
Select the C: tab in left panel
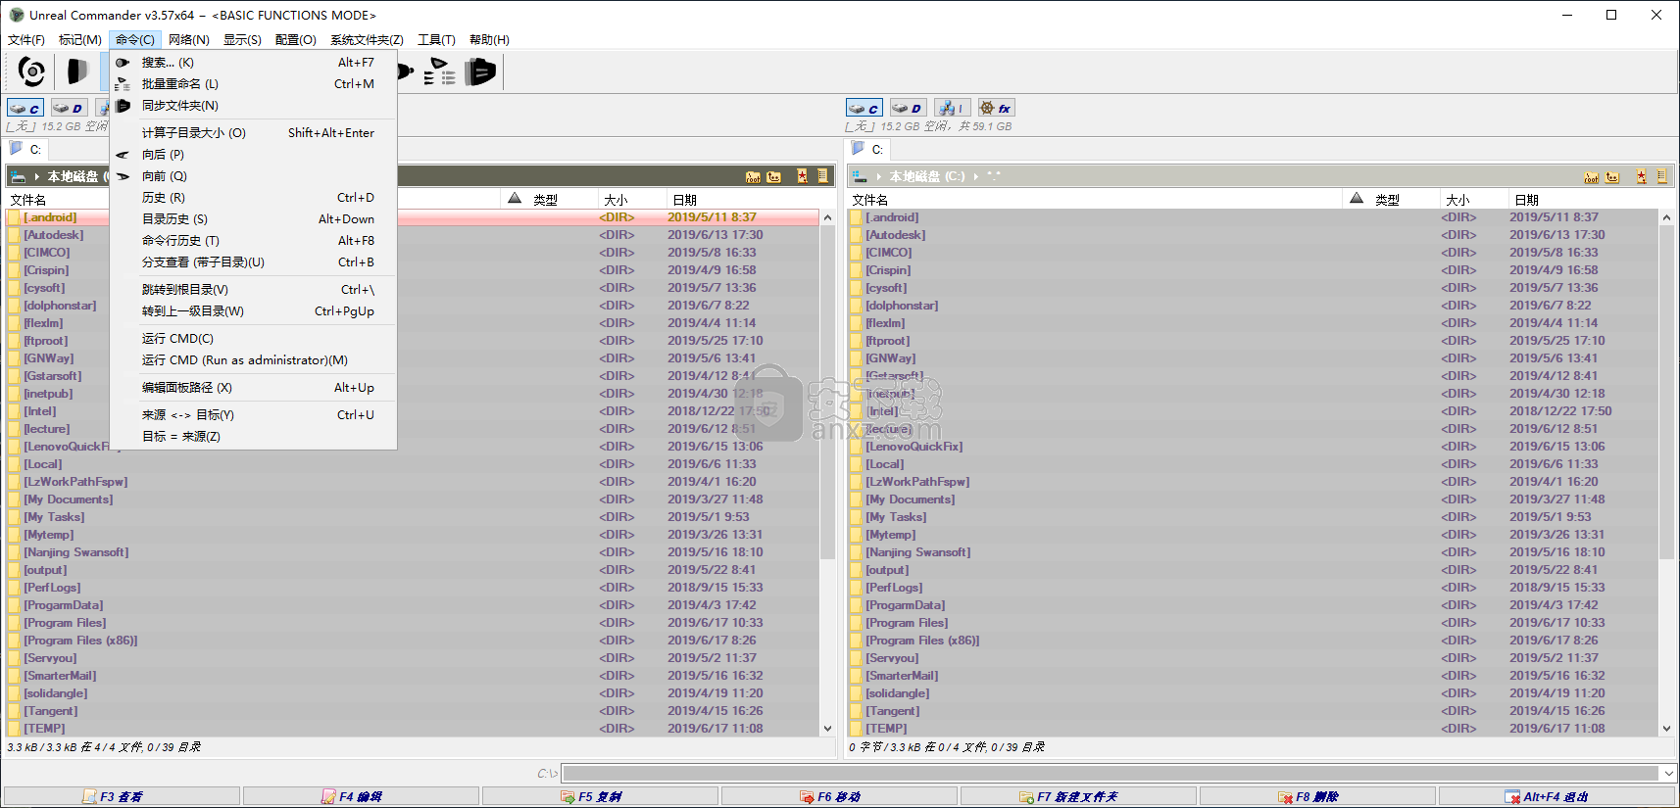pyautogui.click(x=26, y=149)
